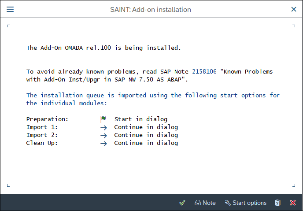303x211 pixels.
Task: Click the Import 1 arrow icon
Action: click(x=103, y=128)
